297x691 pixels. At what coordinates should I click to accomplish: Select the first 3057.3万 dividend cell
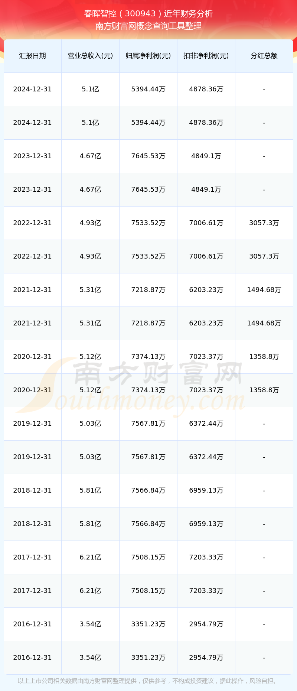[264, 223]
